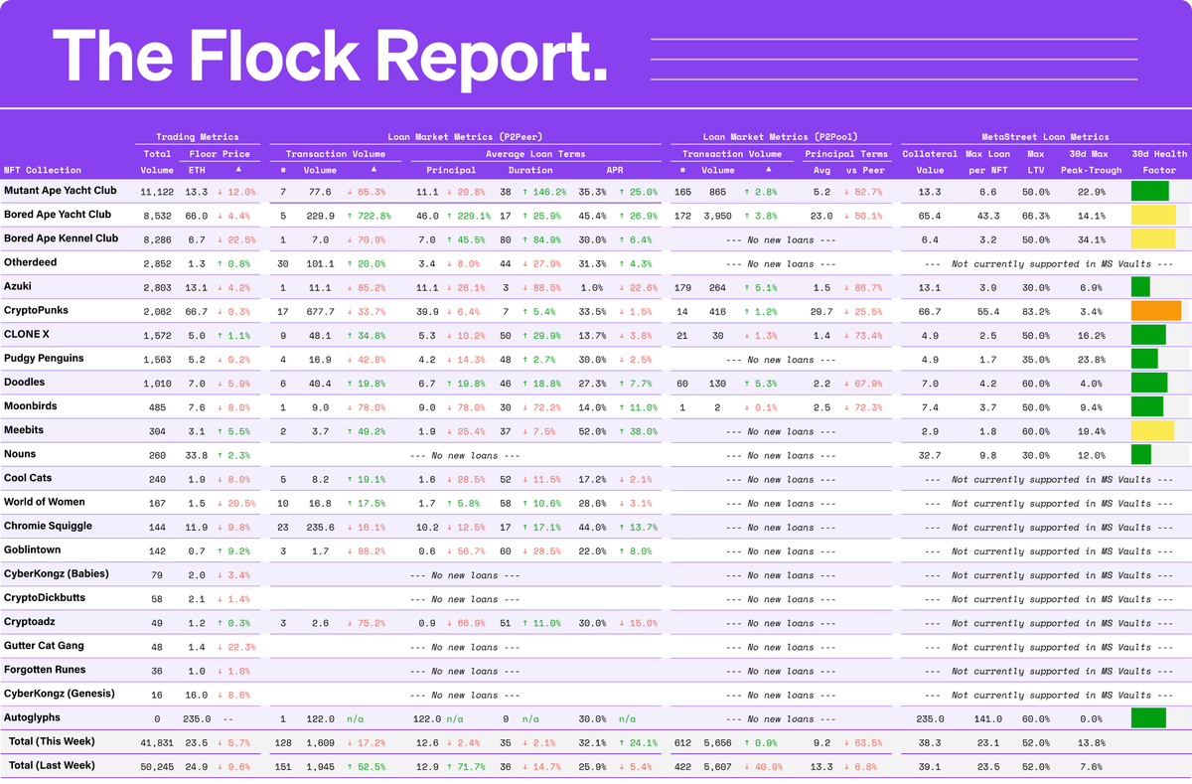Screen dimensions: 1192x784
Task: Select the "Azuki" row name
Action: (19, 286)
